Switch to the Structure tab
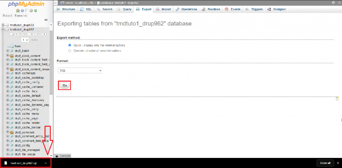This screenshot has height=168, width=342. (x=66, y=9)
